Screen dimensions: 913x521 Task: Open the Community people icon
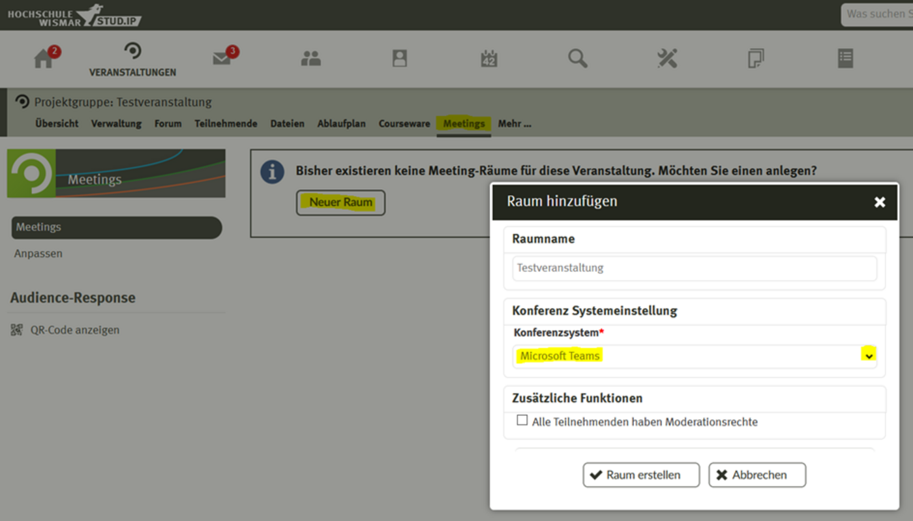pyautogui.click(x=310, y=59)
